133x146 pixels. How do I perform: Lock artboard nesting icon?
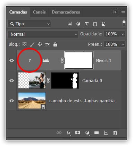pos(48,44)
